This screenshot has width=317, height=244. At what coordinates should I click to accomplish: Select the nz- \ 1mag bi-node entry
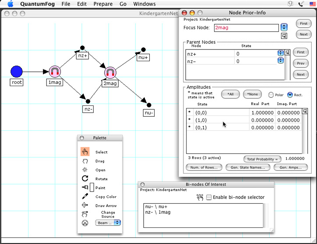point(158,212)
